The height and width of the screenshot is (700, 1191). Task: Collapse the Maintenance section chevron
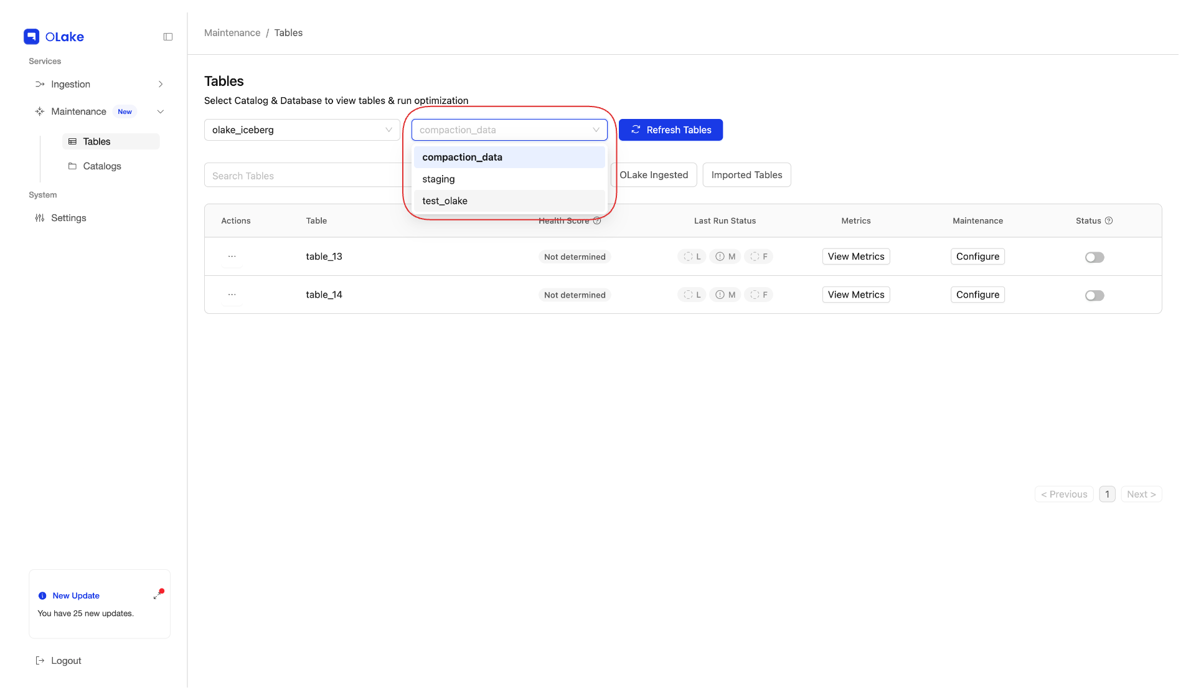[x=161, y=111]
